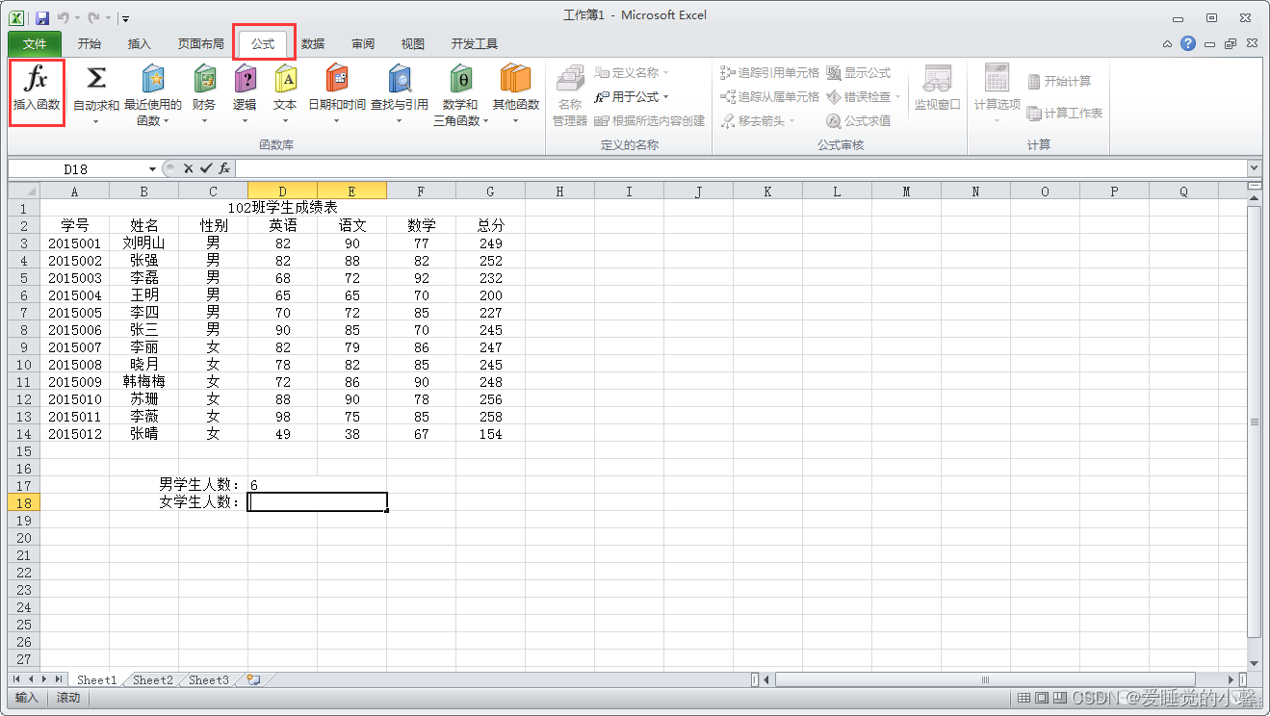This screenshot has height=716, width=1270.
Task: Click the fx icon in the formula bar
Action: pyautogui.click(x=224, y=168)
